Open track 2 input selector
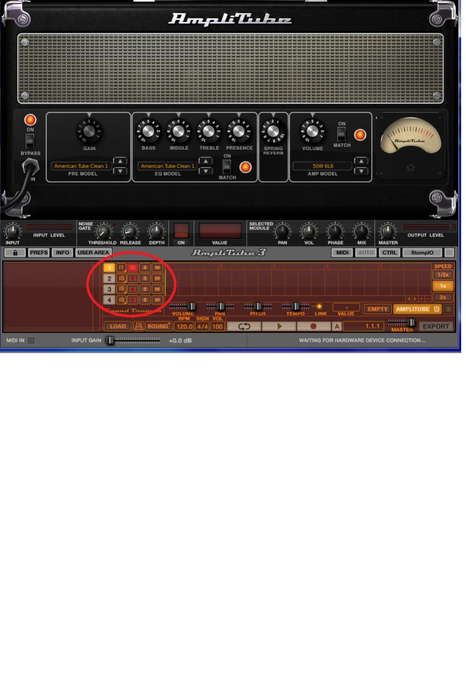Viewport: 466px width, 688px height. 121,278
